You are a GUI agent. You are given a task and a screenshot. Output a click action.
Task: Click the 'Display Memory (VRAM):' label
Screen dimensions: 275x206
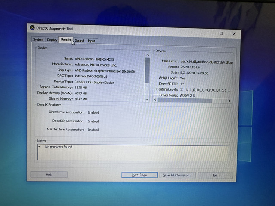point(55,93)
